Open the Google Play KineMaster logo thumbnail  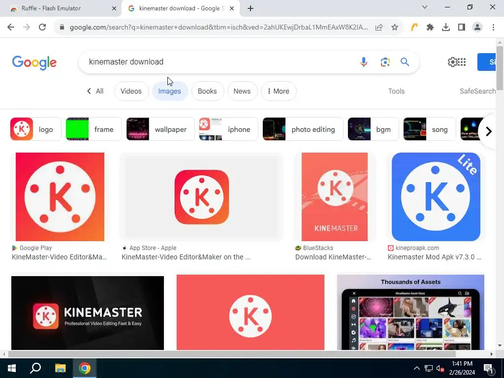60,197
